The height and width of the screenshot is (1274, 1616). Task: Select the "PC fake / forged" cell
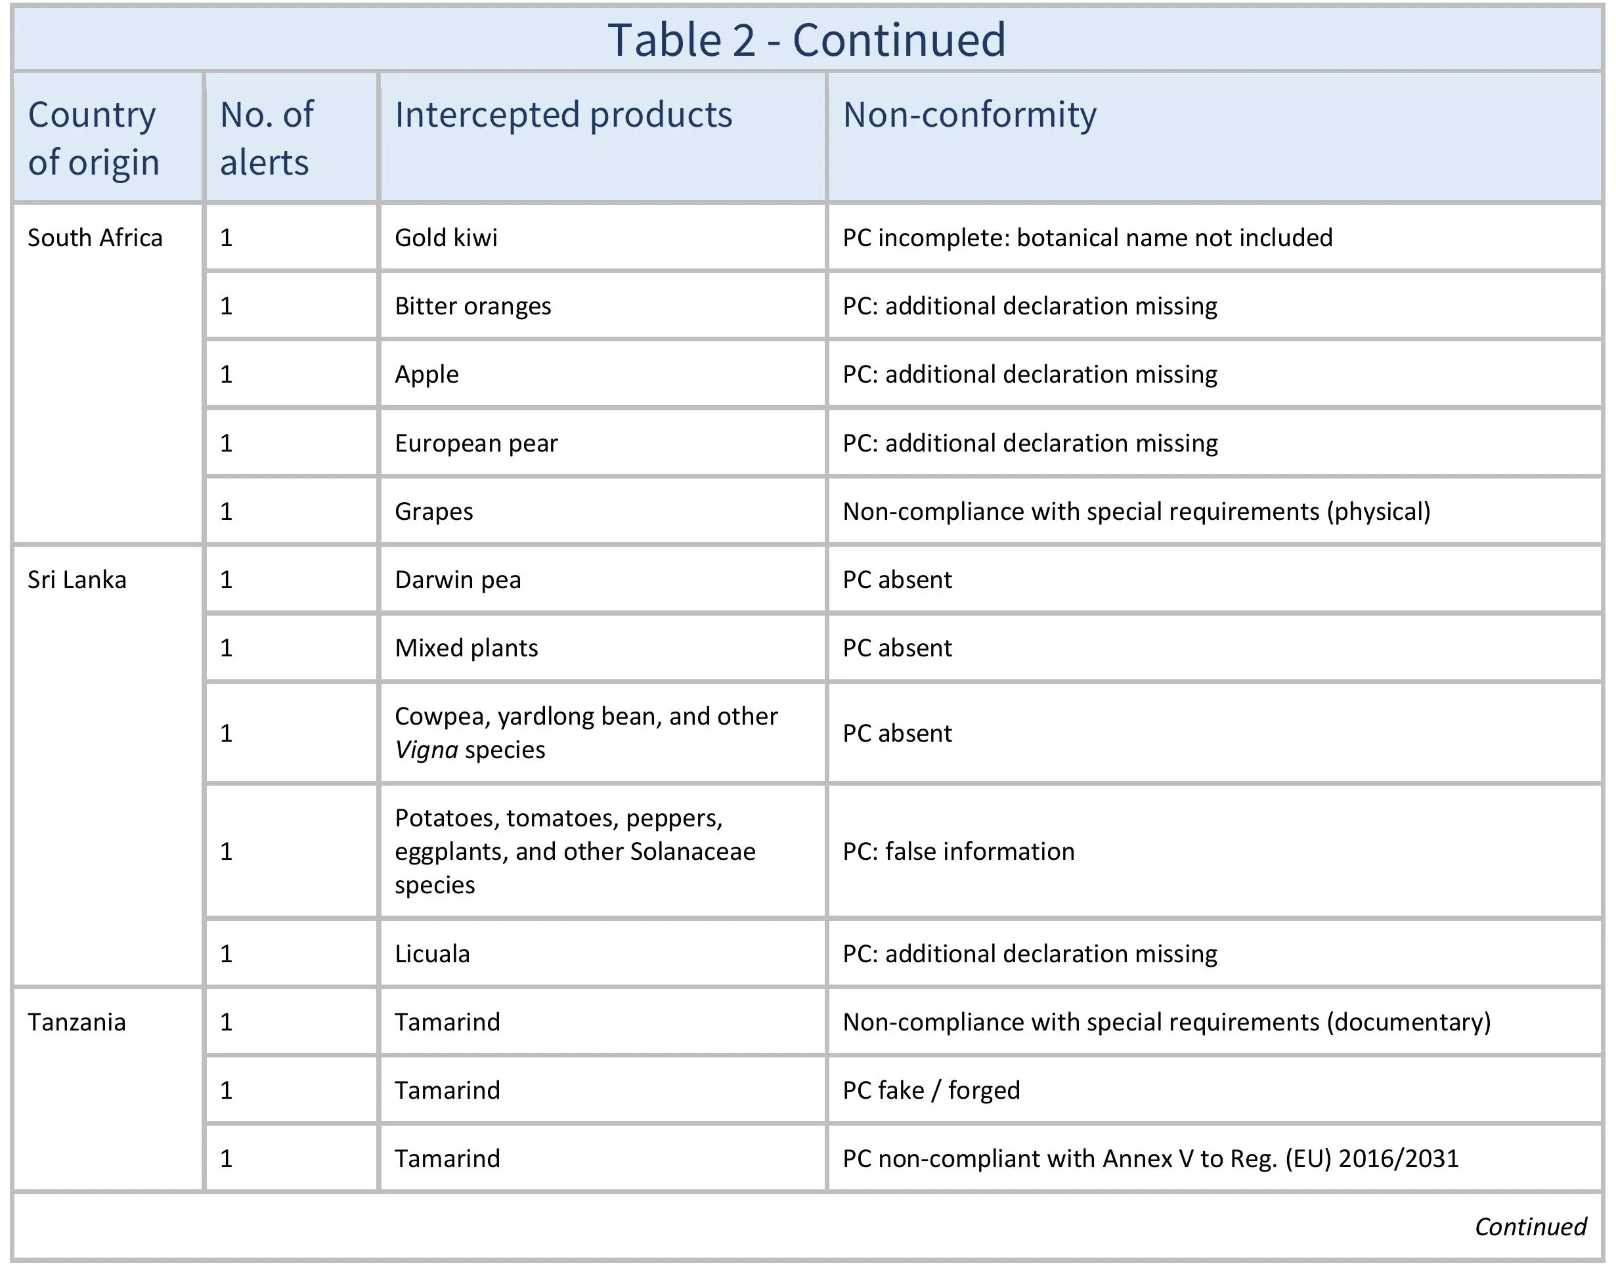(x=930, y=1090)
